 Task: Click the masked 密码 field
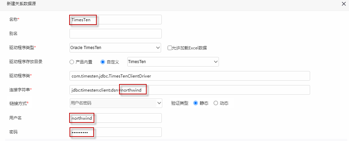[x=116, y=132]
